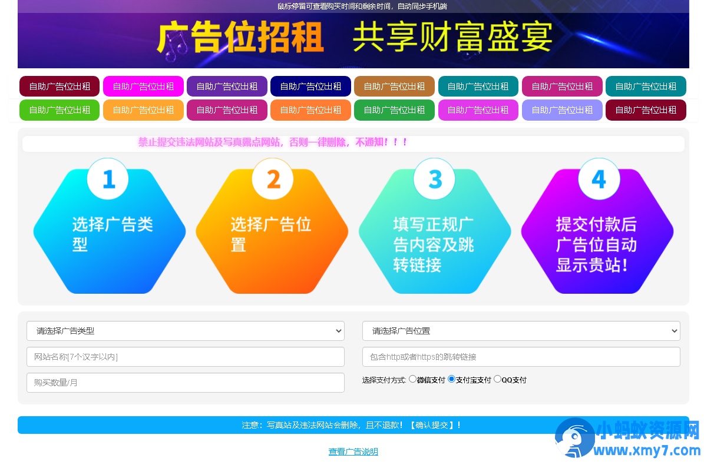704x468 pixels.
Task: Click the brown 自助广告位出租 ad slot
Action: pos(394,87)
